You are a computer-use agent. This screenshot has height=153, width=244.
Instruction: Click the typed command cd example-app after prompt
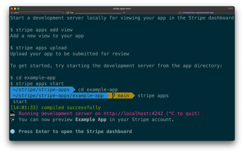[98, 90]
